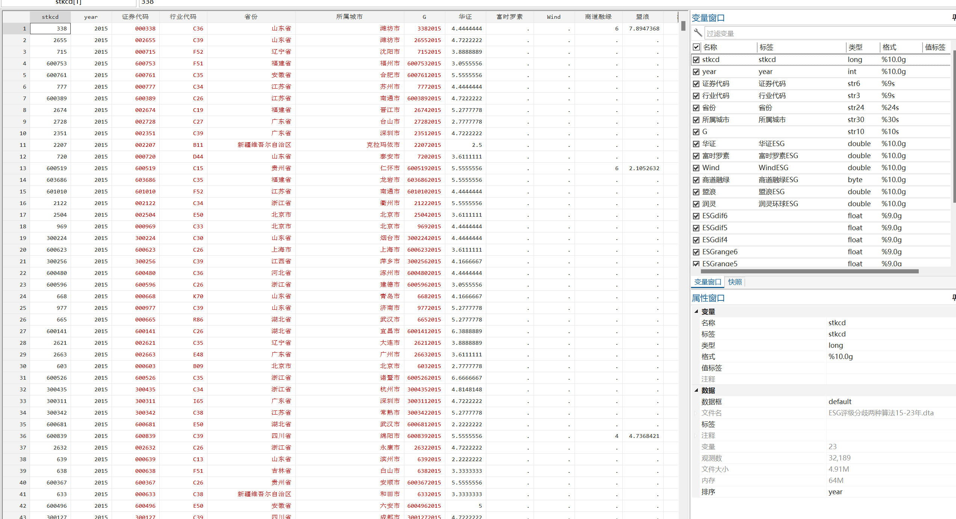
Task: Pin the 属性窗口 panel
Action: coord(953,297)
